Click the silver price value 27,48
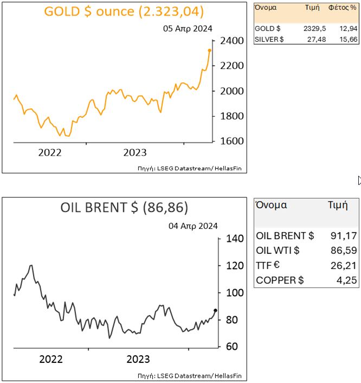Viewport: 361px width, 383px height. [317, 40]
